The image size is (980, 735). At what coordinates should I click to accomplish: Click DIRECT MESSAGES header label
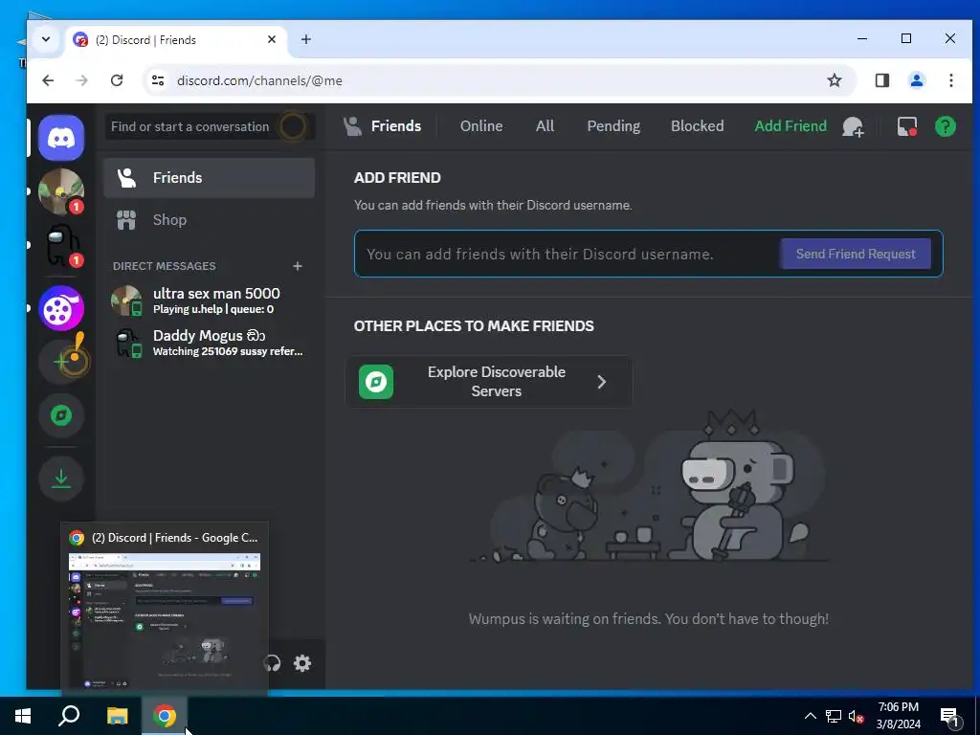pos(165,266)
